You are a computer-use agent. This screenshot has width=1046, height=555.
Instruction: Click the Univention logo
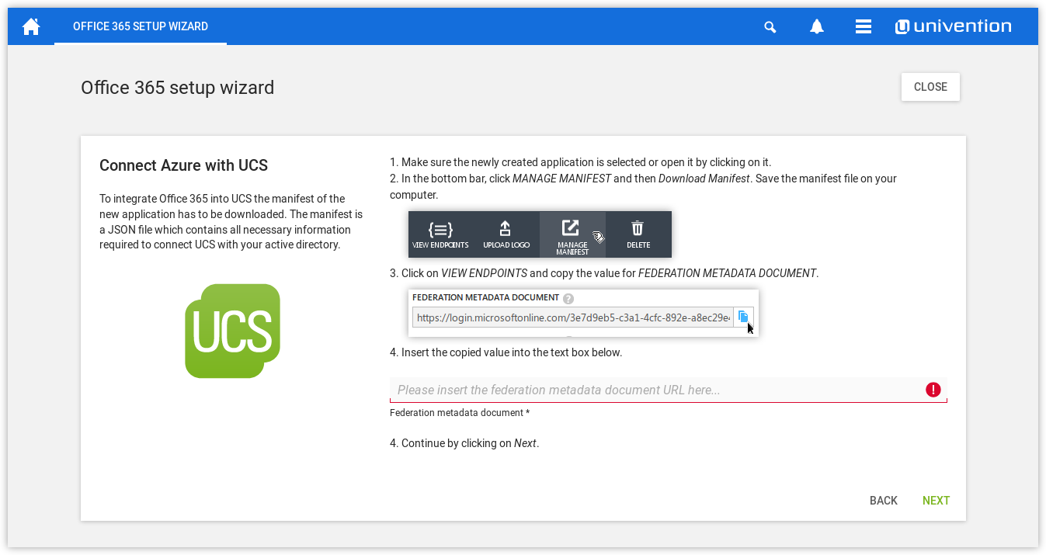point(953,26)
